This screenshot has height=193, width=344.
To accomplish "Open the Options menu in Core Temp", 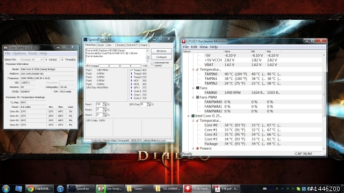I will point(19,54).
